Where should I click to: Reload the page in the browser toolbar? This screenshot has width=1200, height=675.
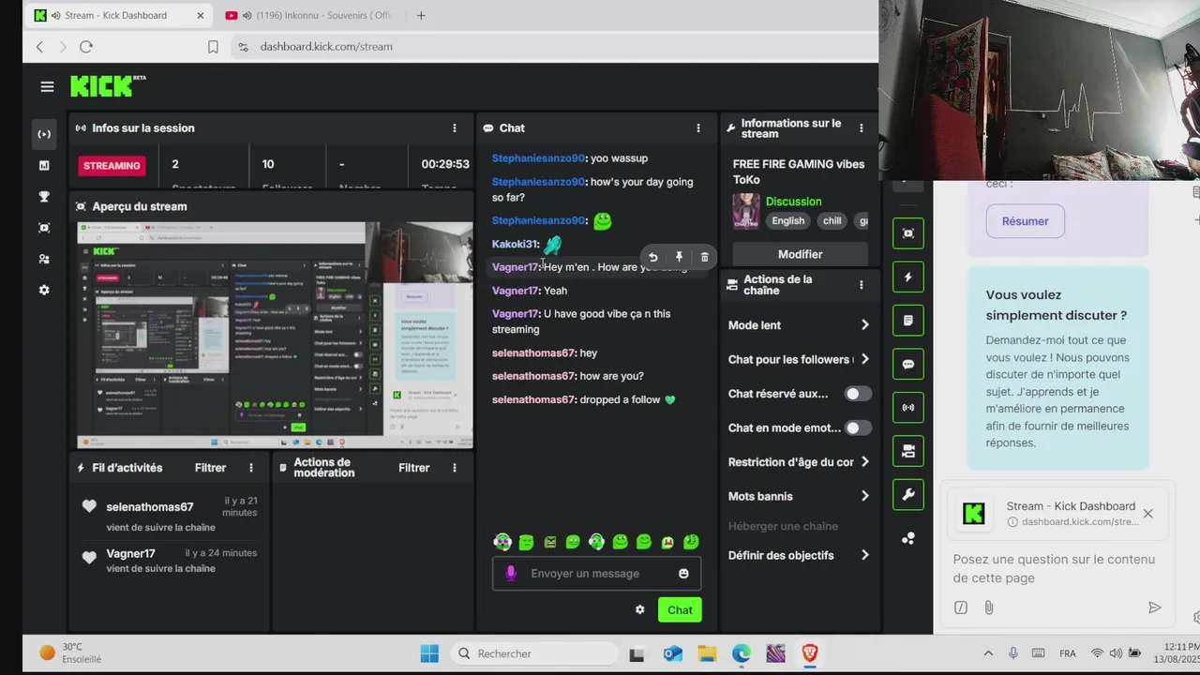coord(86,46)
